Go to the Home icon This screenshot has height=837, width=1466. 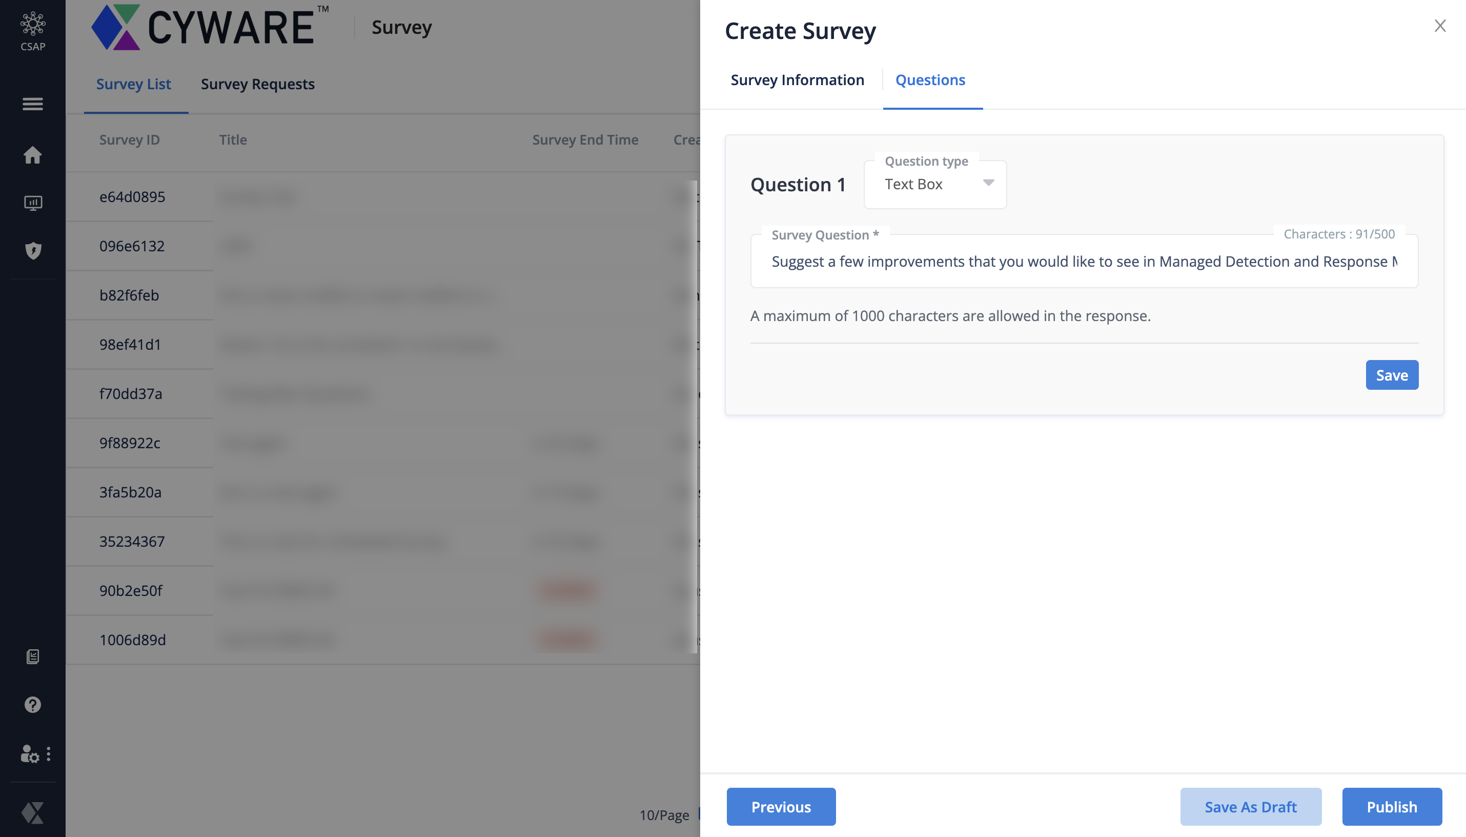pyautogui.click(x=33, y=155)
